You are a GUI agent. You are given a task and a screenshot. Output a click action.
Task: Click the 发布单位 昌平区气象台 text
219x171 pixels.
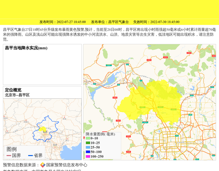110,22
